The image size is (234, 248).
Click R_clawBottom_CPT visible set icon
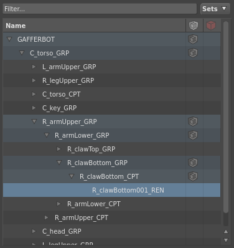pos(193,176)
